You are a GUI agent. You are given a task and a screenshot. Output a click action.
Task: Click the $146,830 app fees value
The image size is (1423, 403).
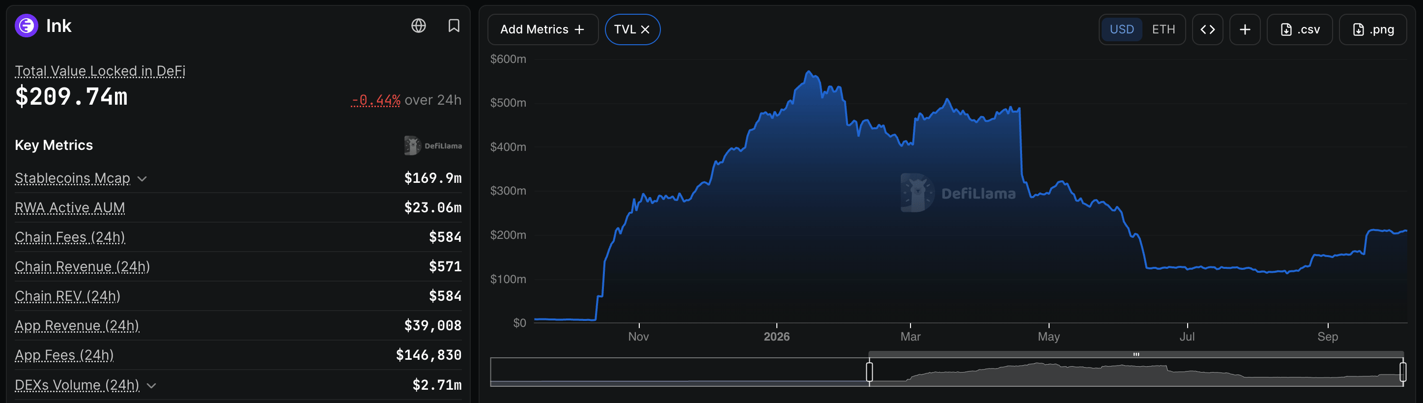428,355
